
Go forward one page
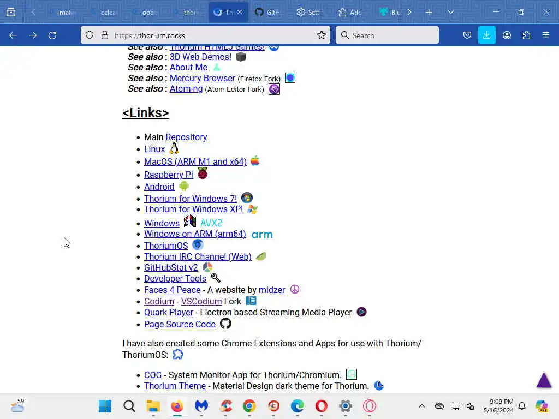click(33, 35)
